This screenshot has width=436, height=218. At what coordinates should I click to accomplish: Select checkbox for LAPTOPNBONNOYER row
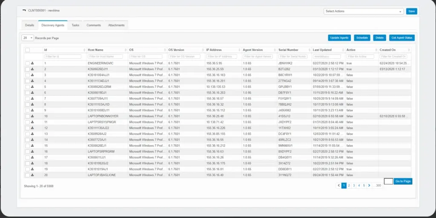[x=28, y=116]
